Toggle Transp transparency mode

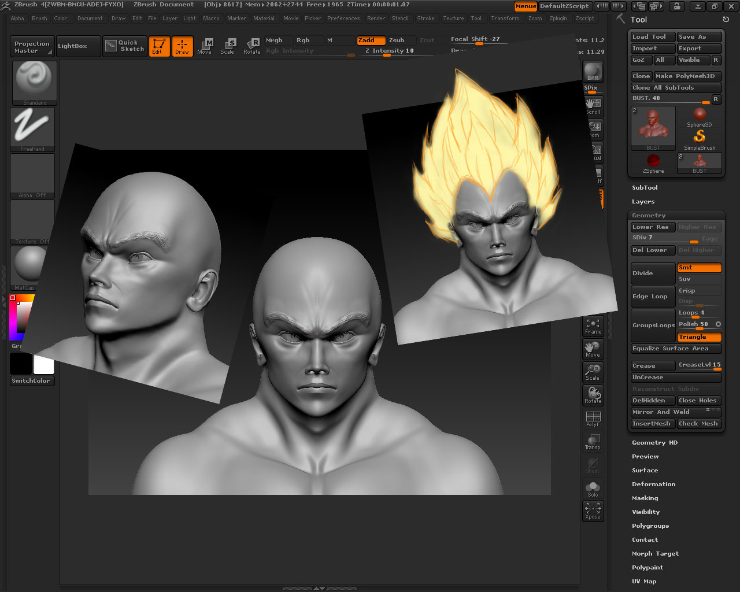tap(593, 442)
